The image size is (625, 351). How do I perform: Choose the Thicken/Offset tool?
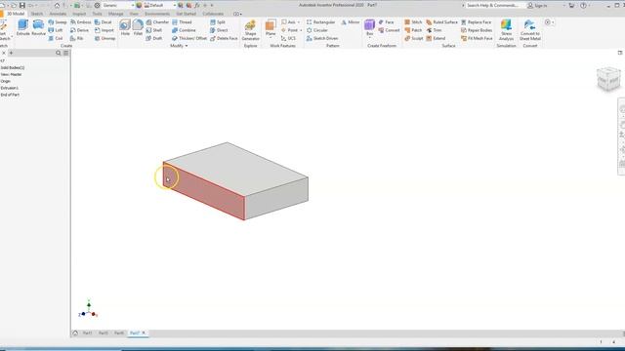[x=189, y=38]
